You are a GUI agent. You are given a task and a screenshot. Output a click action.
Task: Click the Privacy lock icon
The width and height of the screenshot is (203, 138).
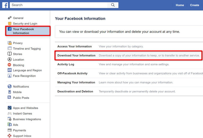[10, 43]
